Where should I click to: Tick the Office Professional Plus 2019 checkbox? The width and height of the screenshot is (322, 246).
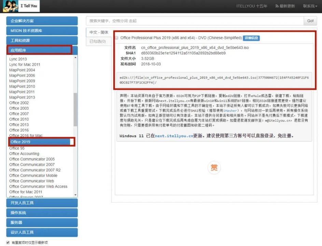[x=117, y=38]
